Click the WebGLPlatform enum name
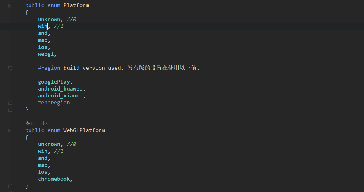The image size is (364, 192). [x=84, y=130]
